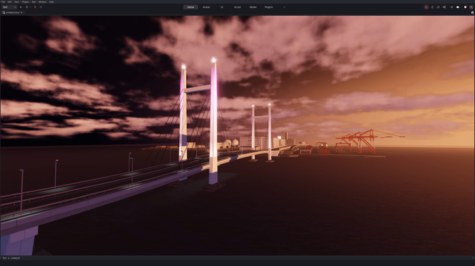Open the Test mode dropdown
Viewport: 475px width, 266px height.
pos(9,7)
